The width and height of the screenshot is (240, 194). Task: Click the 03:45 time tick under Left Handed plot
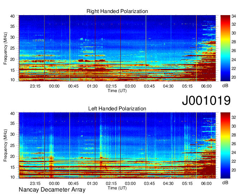click(149, 183)
